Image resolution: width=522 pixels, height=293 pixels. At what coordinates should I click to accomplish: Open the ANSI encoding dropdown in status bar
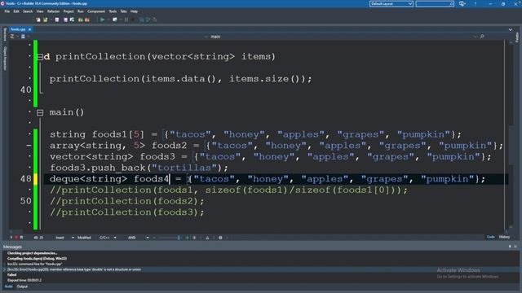[148, 238]
